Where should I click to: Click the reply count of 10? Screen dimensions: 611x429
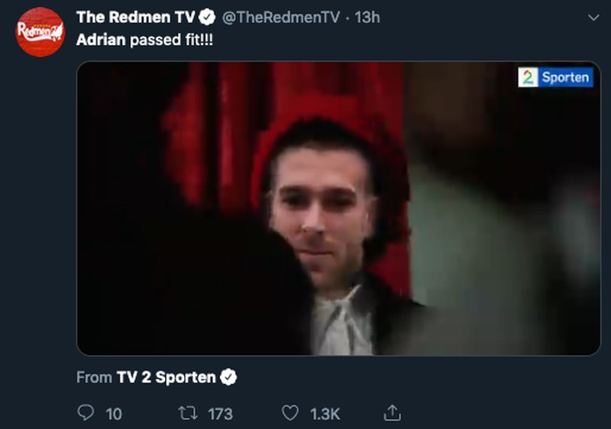pos(114,414)
